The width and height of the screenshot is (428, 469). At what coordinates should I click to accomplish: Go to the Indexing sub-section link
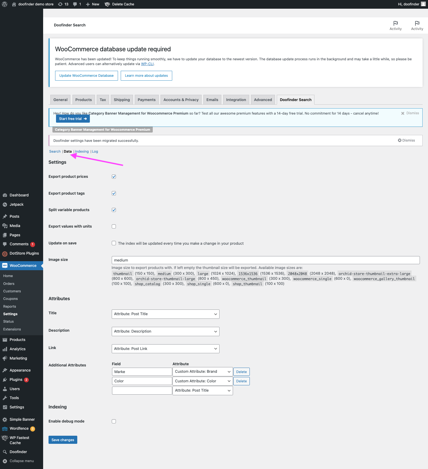pos(82,151)
